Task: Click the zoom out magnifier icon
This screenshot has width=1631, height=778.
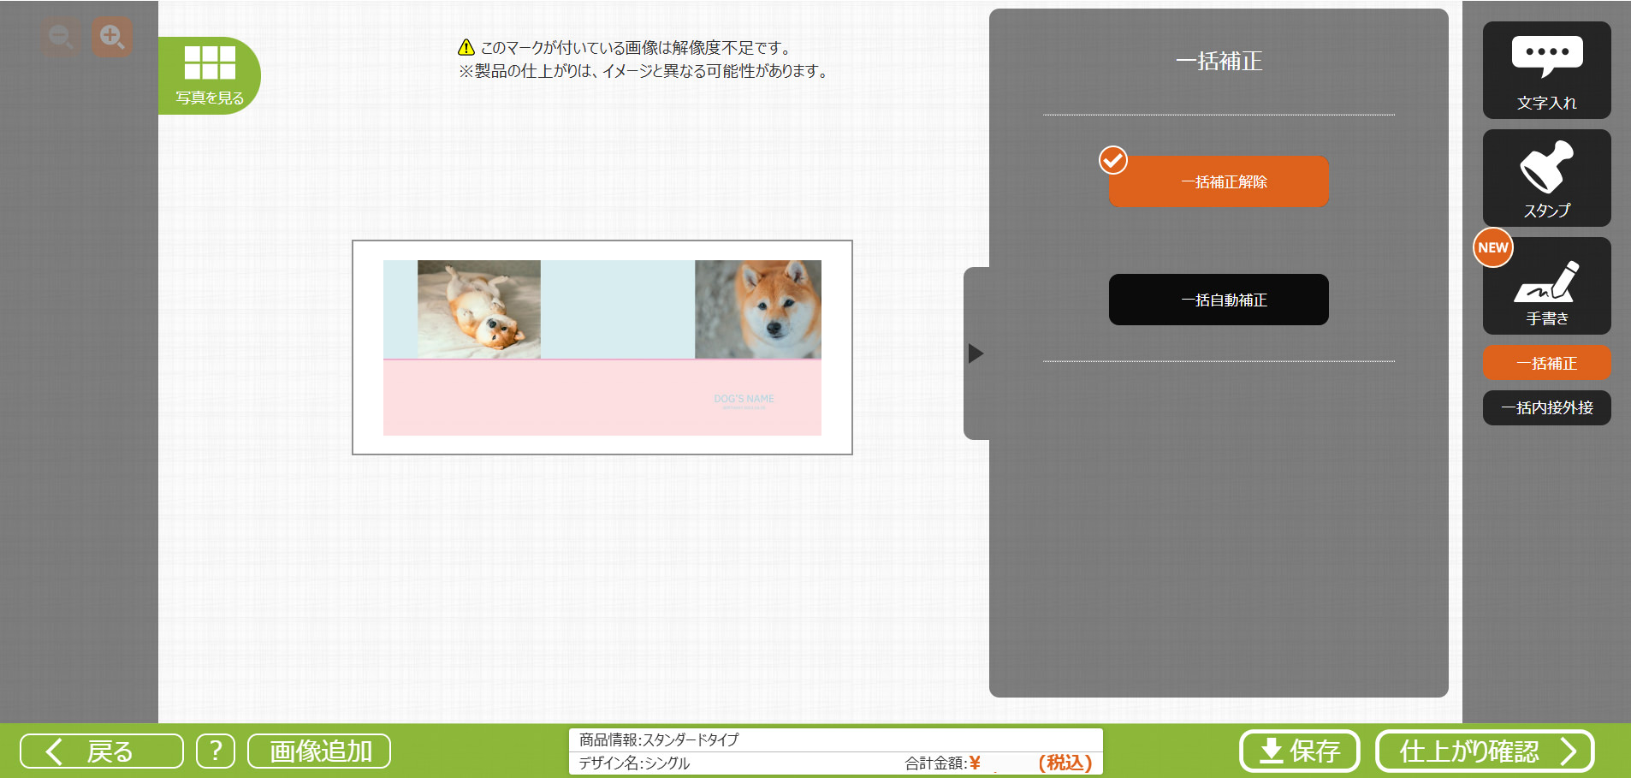Action: [61, 38]
